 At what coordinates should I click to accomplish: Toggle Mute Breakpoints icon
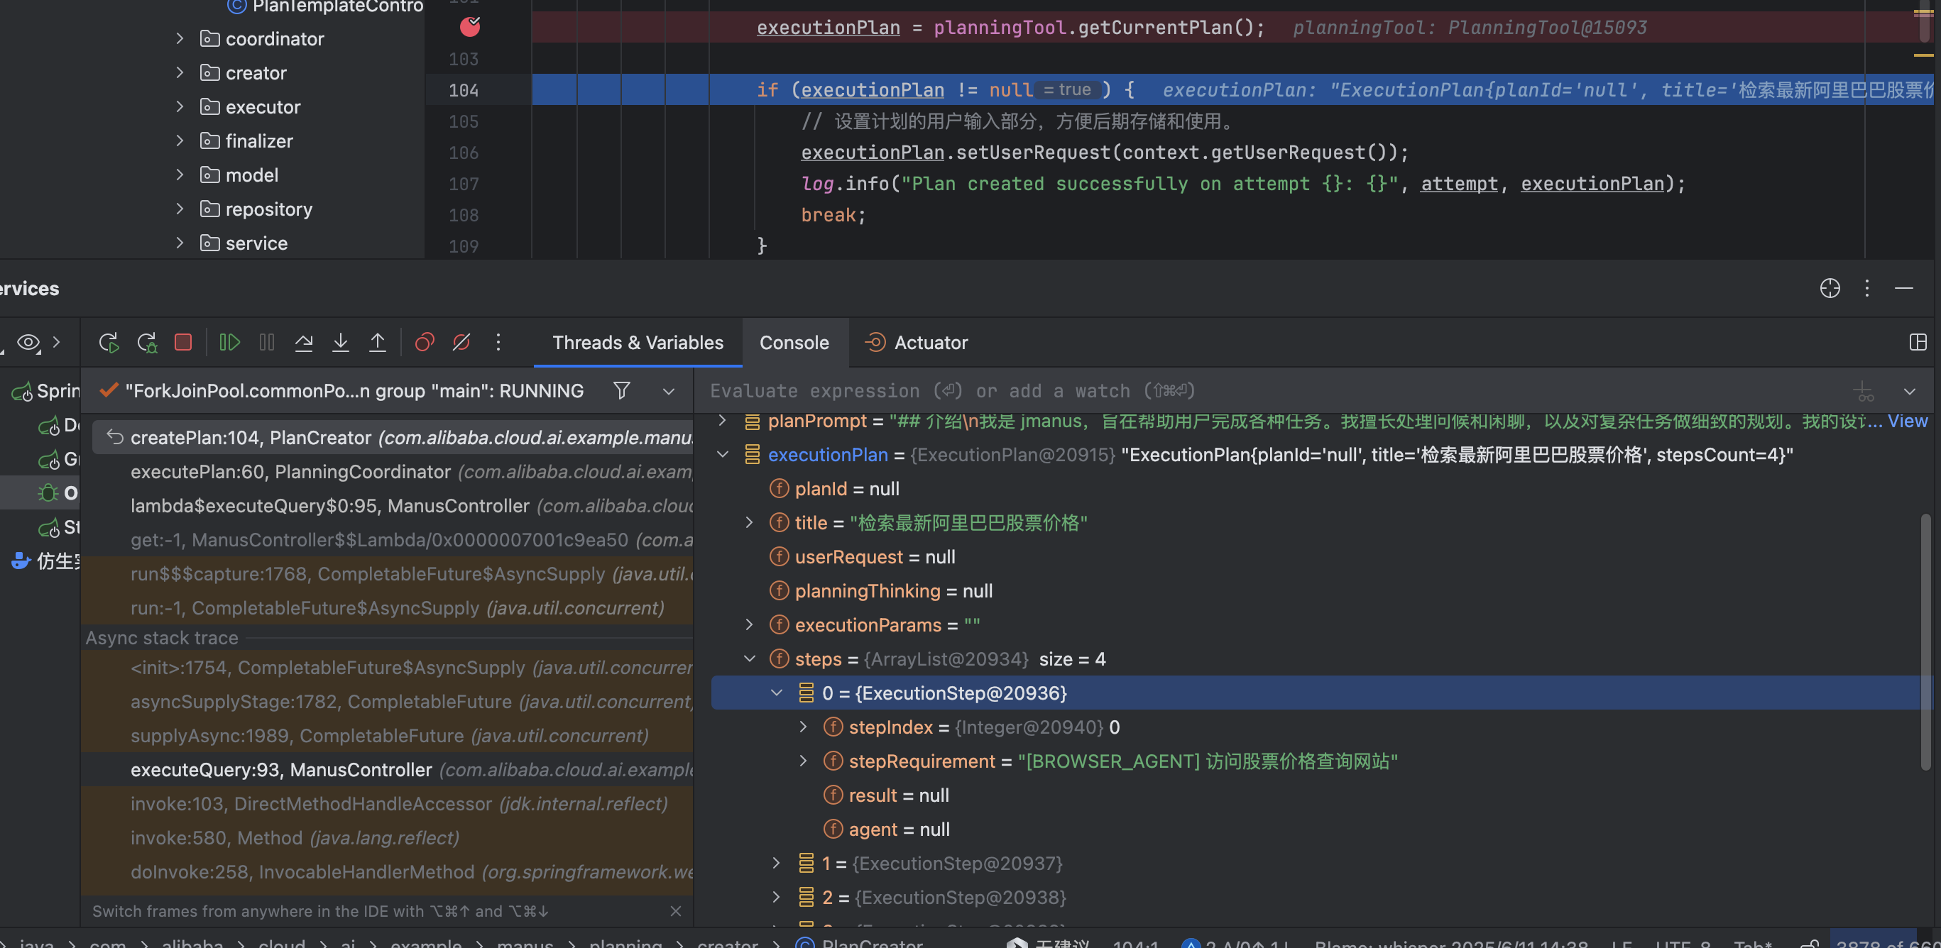pos(461,343)
